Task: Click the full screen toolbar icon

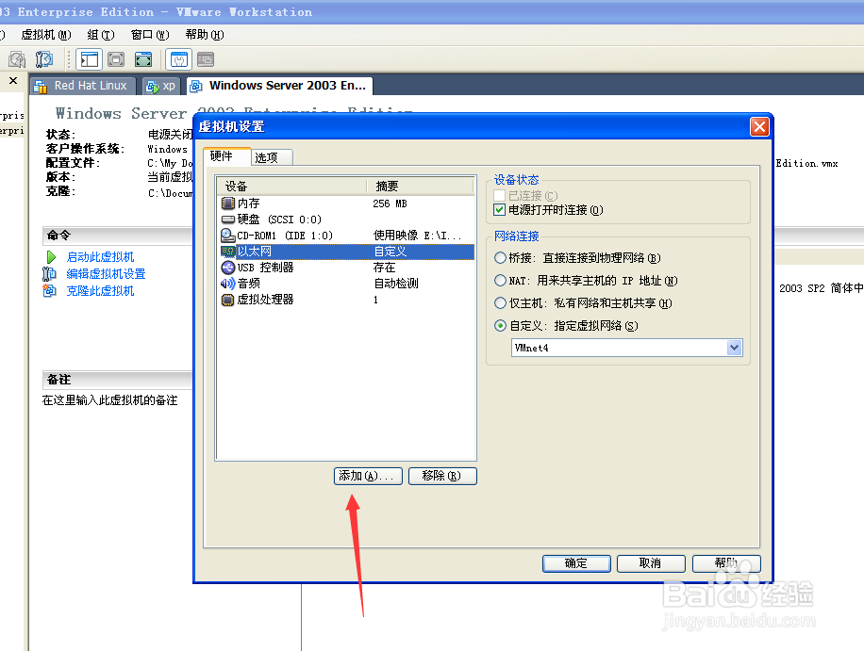Action: tap(116, 58)
